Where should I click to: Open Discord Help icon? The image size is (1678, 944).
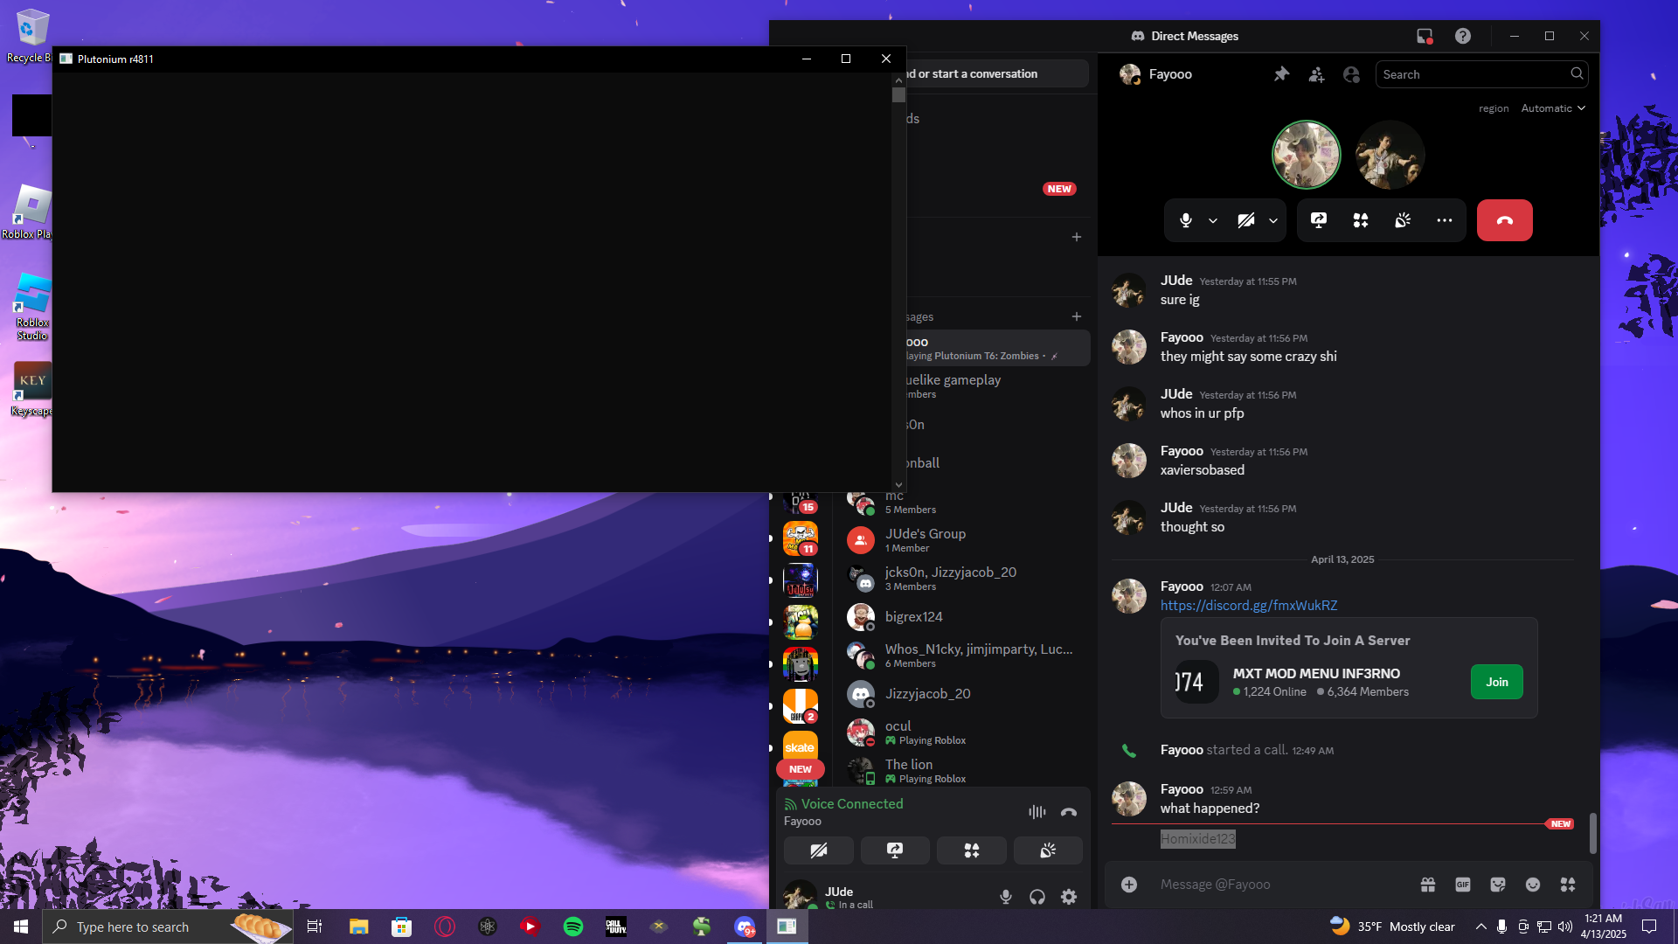(1463, 36)
